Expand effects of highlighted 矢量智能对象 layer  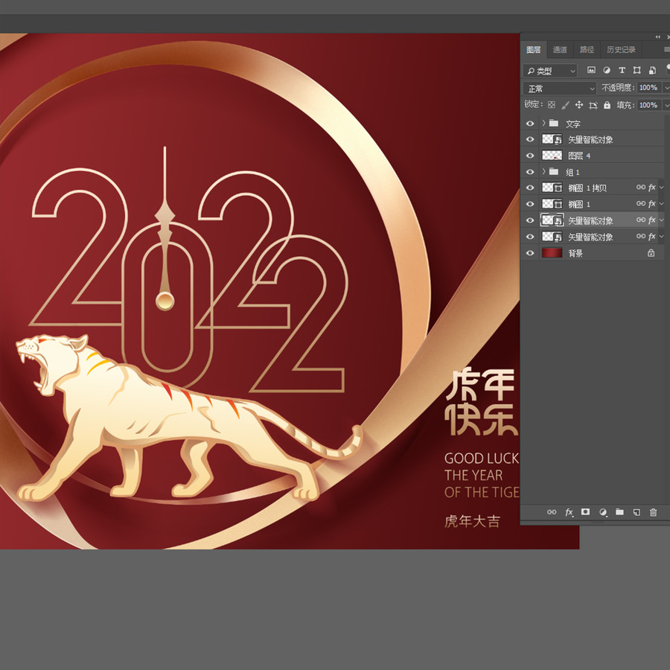pyautogui.click(x=662, y=220)
